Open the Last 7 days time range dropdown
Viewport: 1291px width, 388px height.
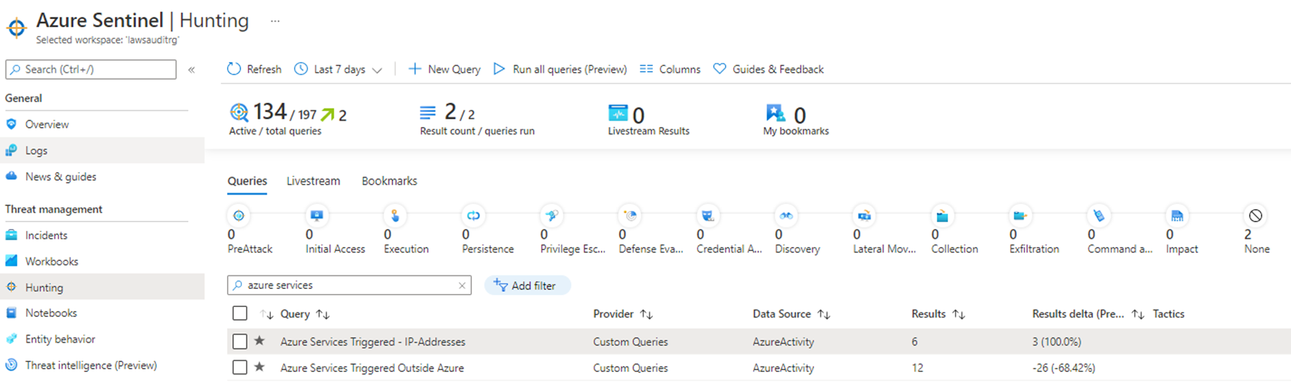(x=338, y=69)
